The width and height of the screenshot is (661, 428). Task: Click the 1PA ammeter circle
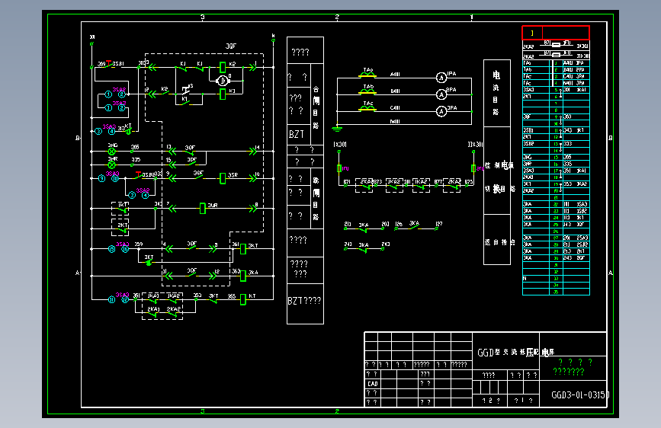(441, 78)
